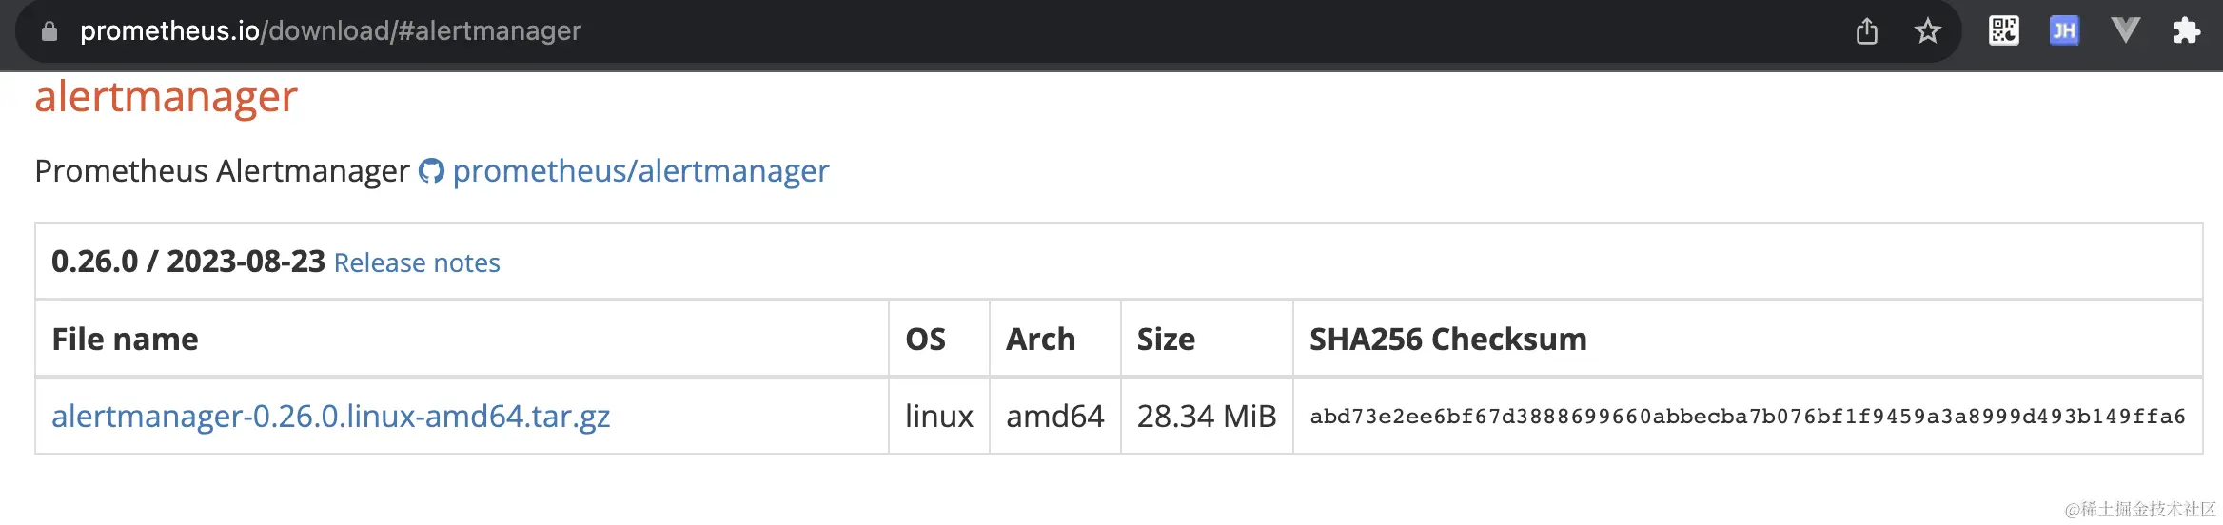Click the 0.26.0 / 2023-08-23 version text
This screenshot has height=525, width=2223.
pyautogui.click(x=187, y=262)
